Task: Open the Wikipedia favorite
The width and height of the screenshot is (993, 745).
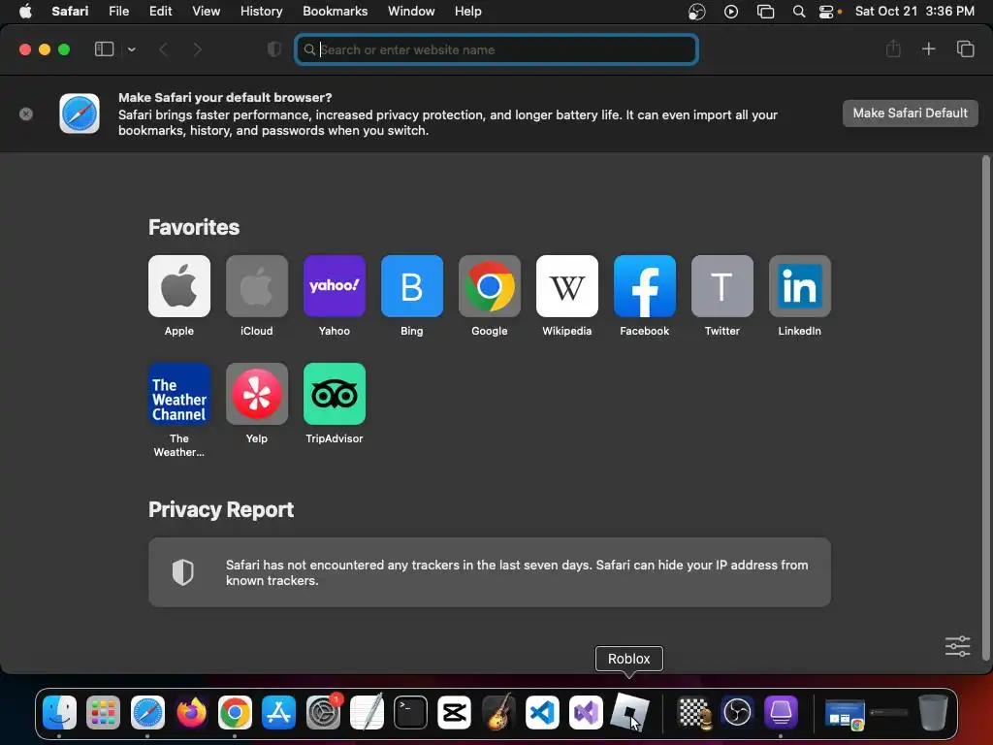Action: click(566, 286)
